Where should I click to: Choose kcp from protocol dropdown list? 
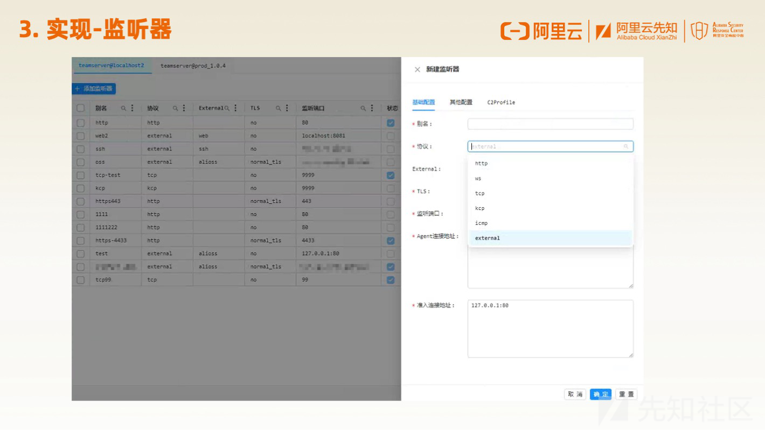[550, 208]
